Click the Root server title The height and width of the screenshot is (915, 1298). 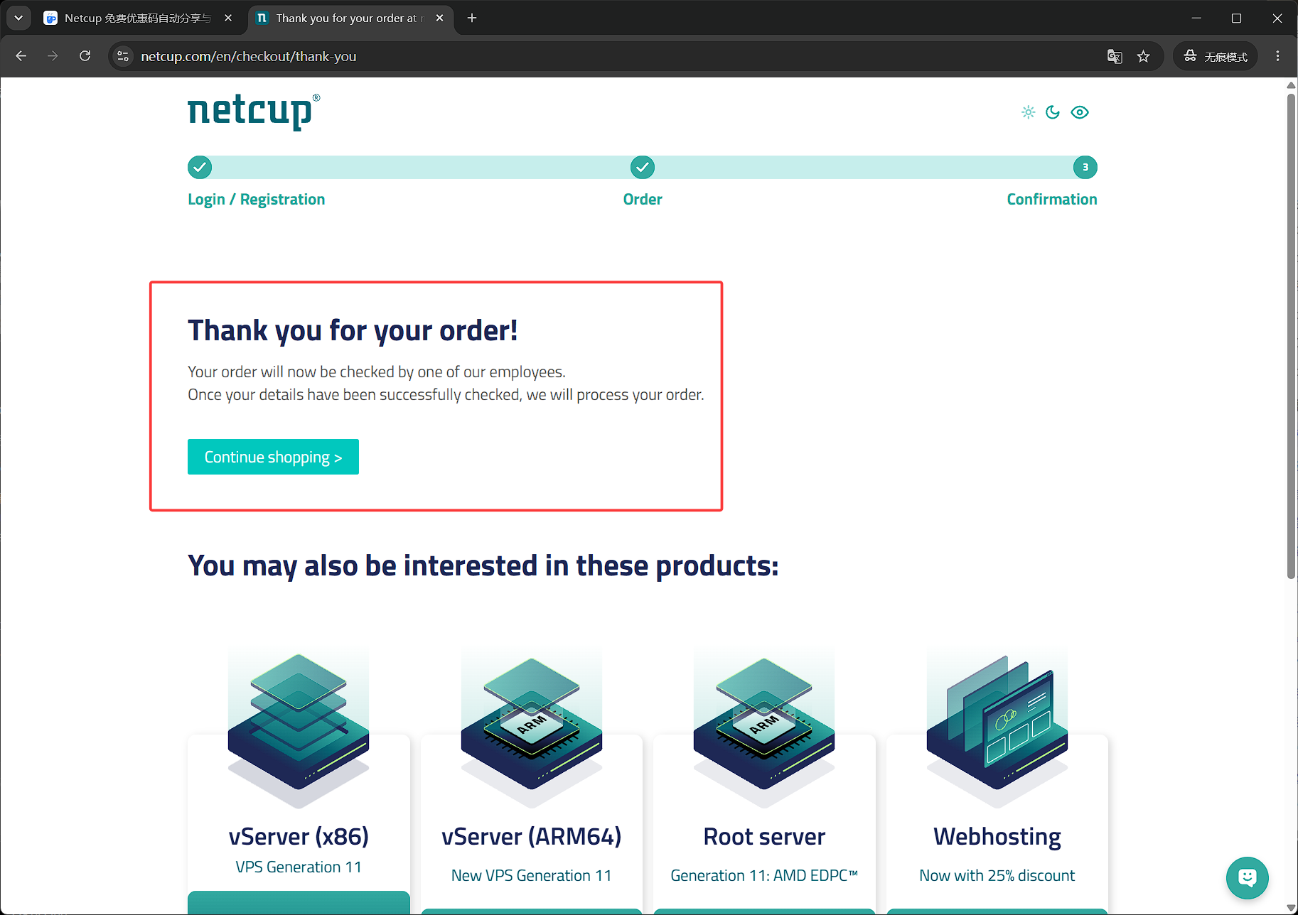tap(764, 837)
